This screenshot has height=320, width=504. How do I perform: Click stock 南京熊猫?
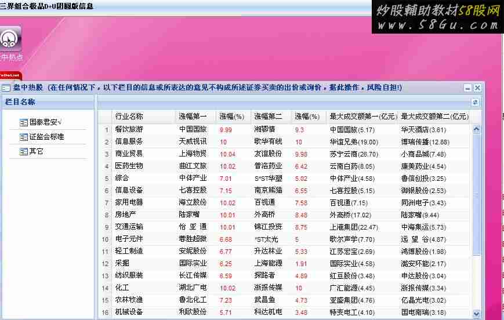point(268,191)
